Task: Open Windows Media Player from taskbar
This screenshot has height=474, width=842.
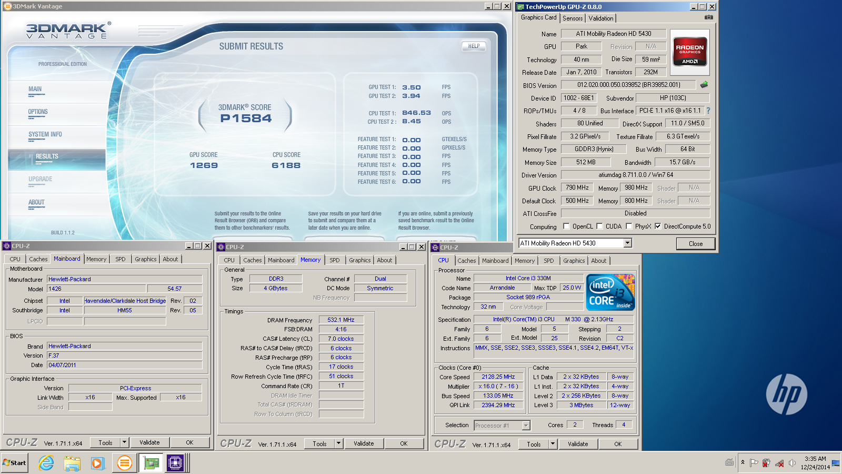Action: coord(98,463)
